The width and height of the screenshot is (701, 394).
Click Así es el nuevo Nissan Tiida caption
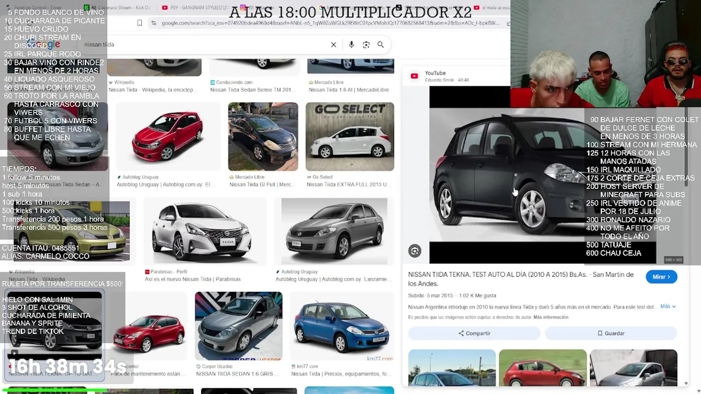coord(193,279)
